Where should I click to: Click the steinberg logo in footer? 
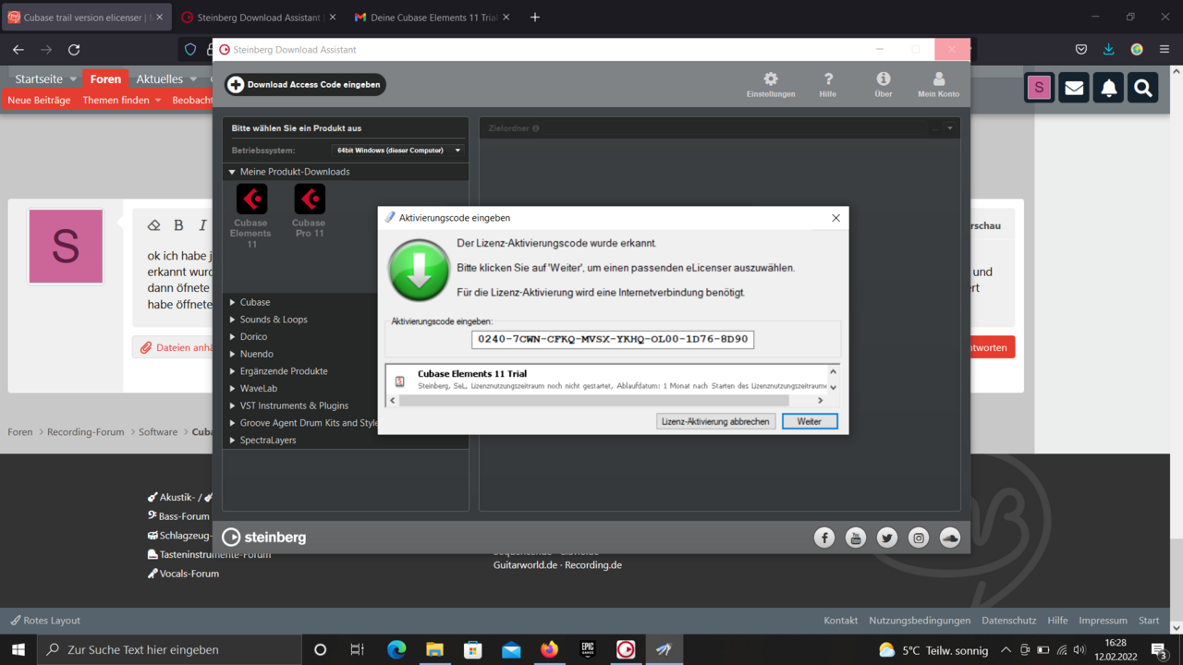click(x=264, y=538)
